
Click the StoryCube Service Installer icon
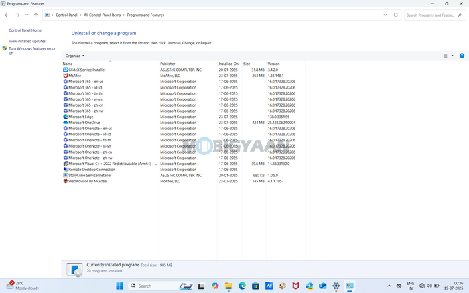pos(66,175)
